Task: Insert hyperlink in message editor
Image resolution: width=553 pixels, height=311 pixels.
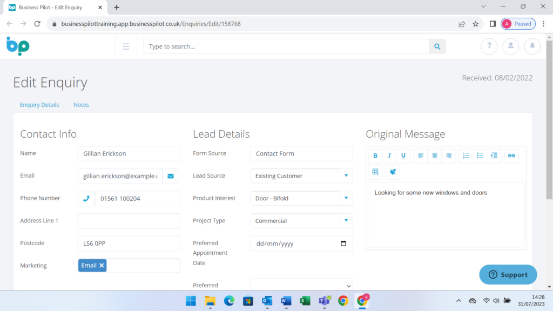Action: pyautogui.click(x=511, y=155)
